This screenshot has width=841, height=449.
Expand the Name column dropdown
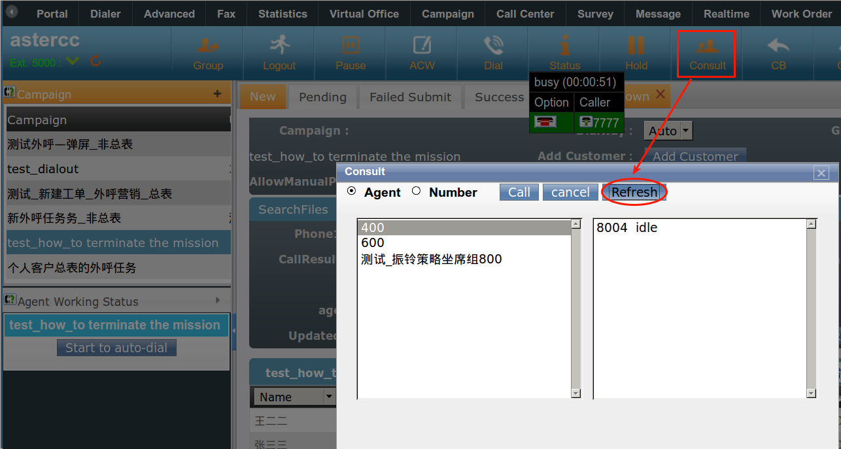tap(328, 397)
